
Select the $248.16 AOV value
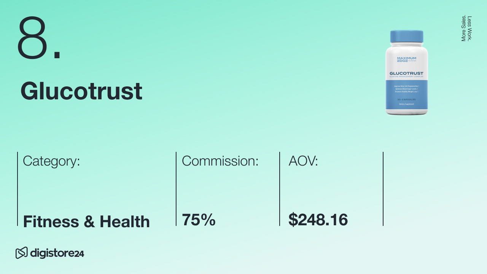(318, 220)
